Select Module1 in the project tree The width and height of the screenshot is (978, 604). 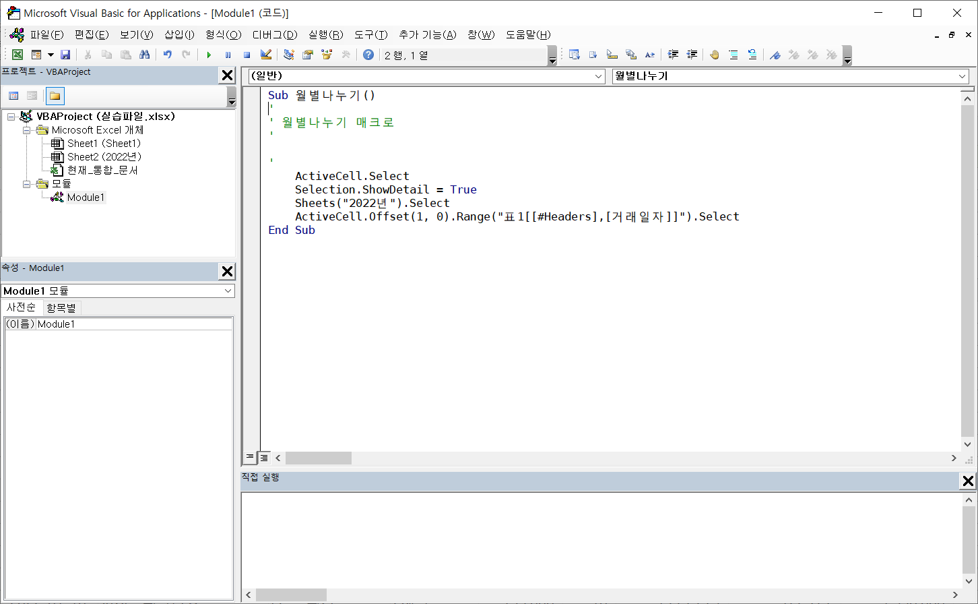coord(86,197)
